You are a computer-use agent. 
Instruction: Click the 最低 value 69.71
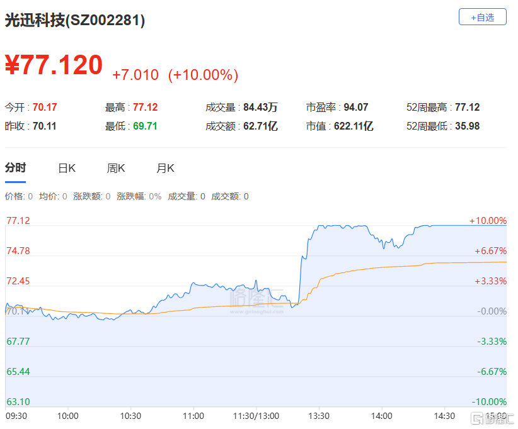tap(145, 126)
